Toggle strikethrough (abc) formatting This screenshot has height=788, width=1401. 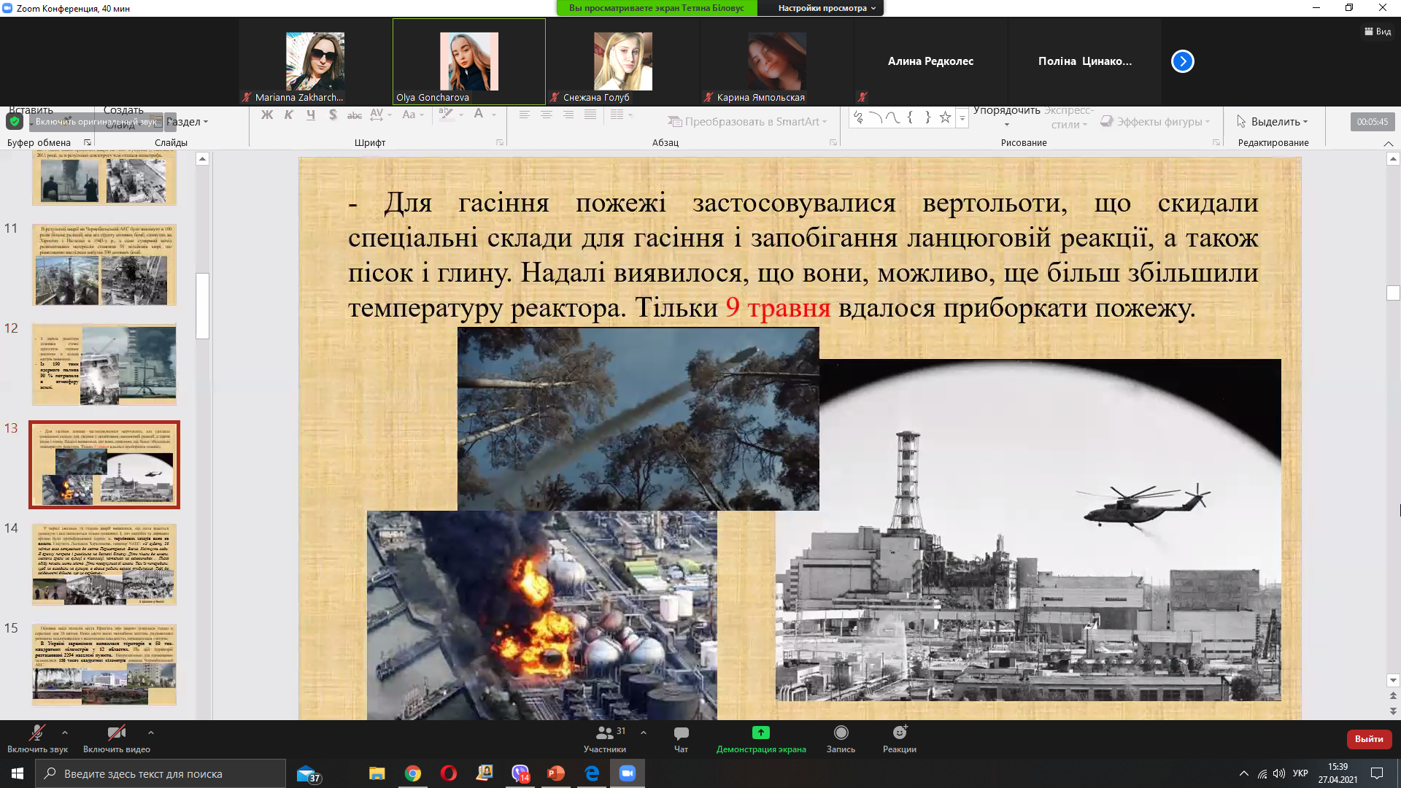click(x=355, y=115)
